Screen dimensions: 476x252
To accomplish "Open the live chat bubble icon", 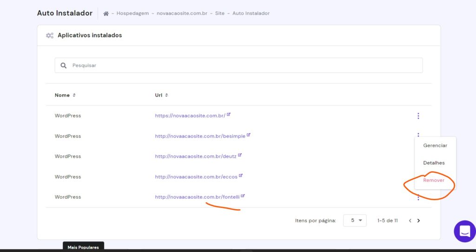I will point(464,231).
